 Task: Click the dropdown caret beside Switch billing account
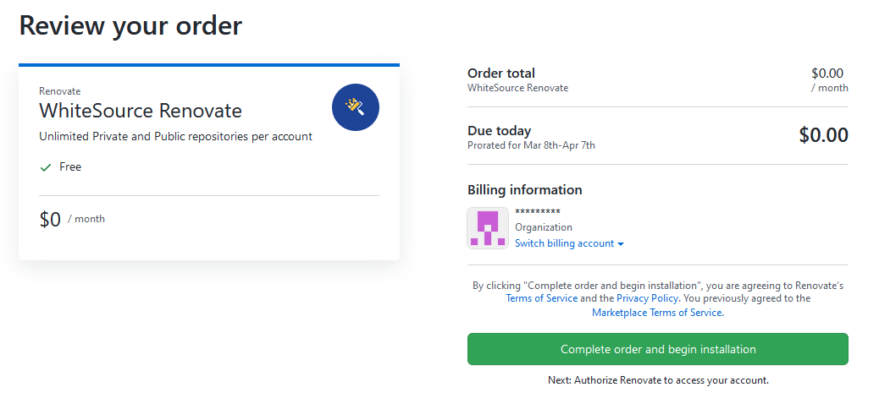pos(621,244)
